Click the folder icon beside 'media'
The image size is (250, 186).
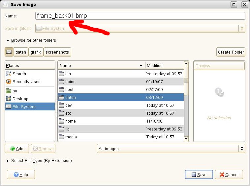(x=61, y=137)
